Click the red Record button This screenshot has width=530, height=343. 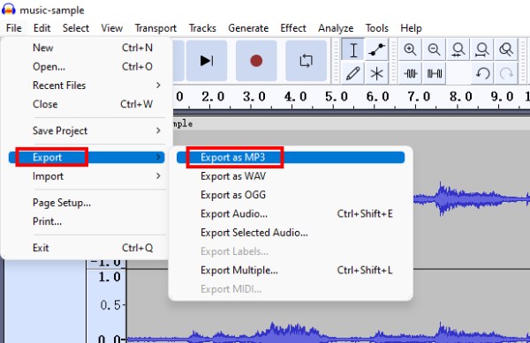click(x=256, y=61)
